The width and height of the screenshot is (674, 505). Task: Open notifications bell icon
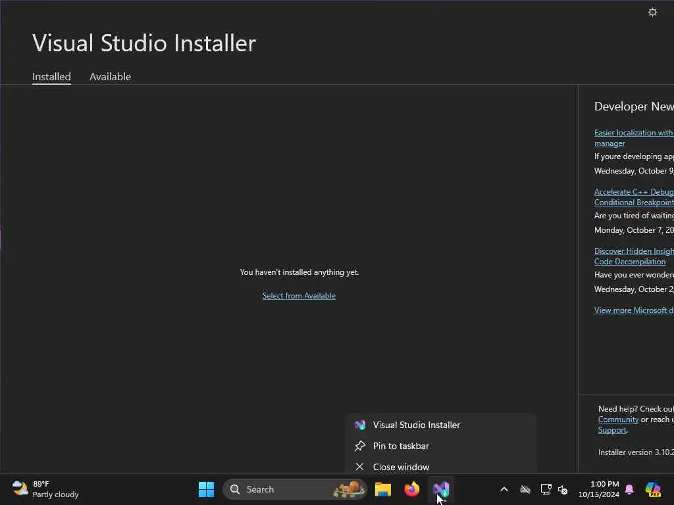pos(629,489)
